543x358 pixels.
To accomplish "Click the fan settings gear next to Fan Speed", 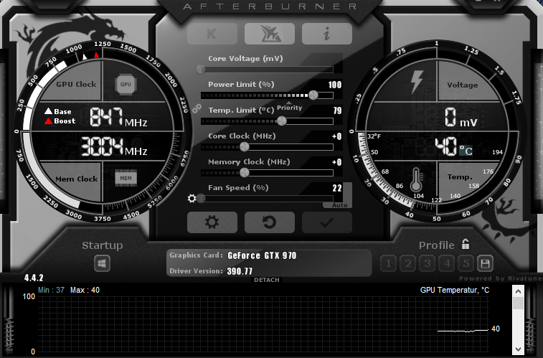I will point(192,199).
